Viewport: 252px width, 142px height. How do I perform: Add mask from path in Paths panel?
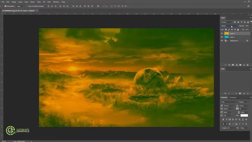240,93
